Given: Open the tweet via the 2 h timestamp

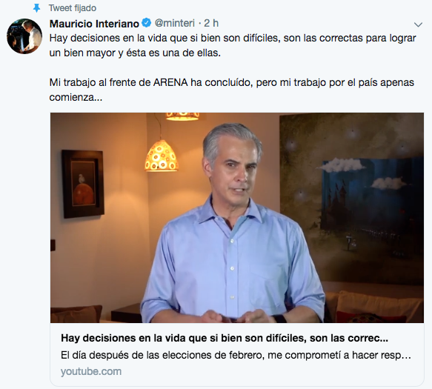Looking at the screenshot, I should [211, 23].
